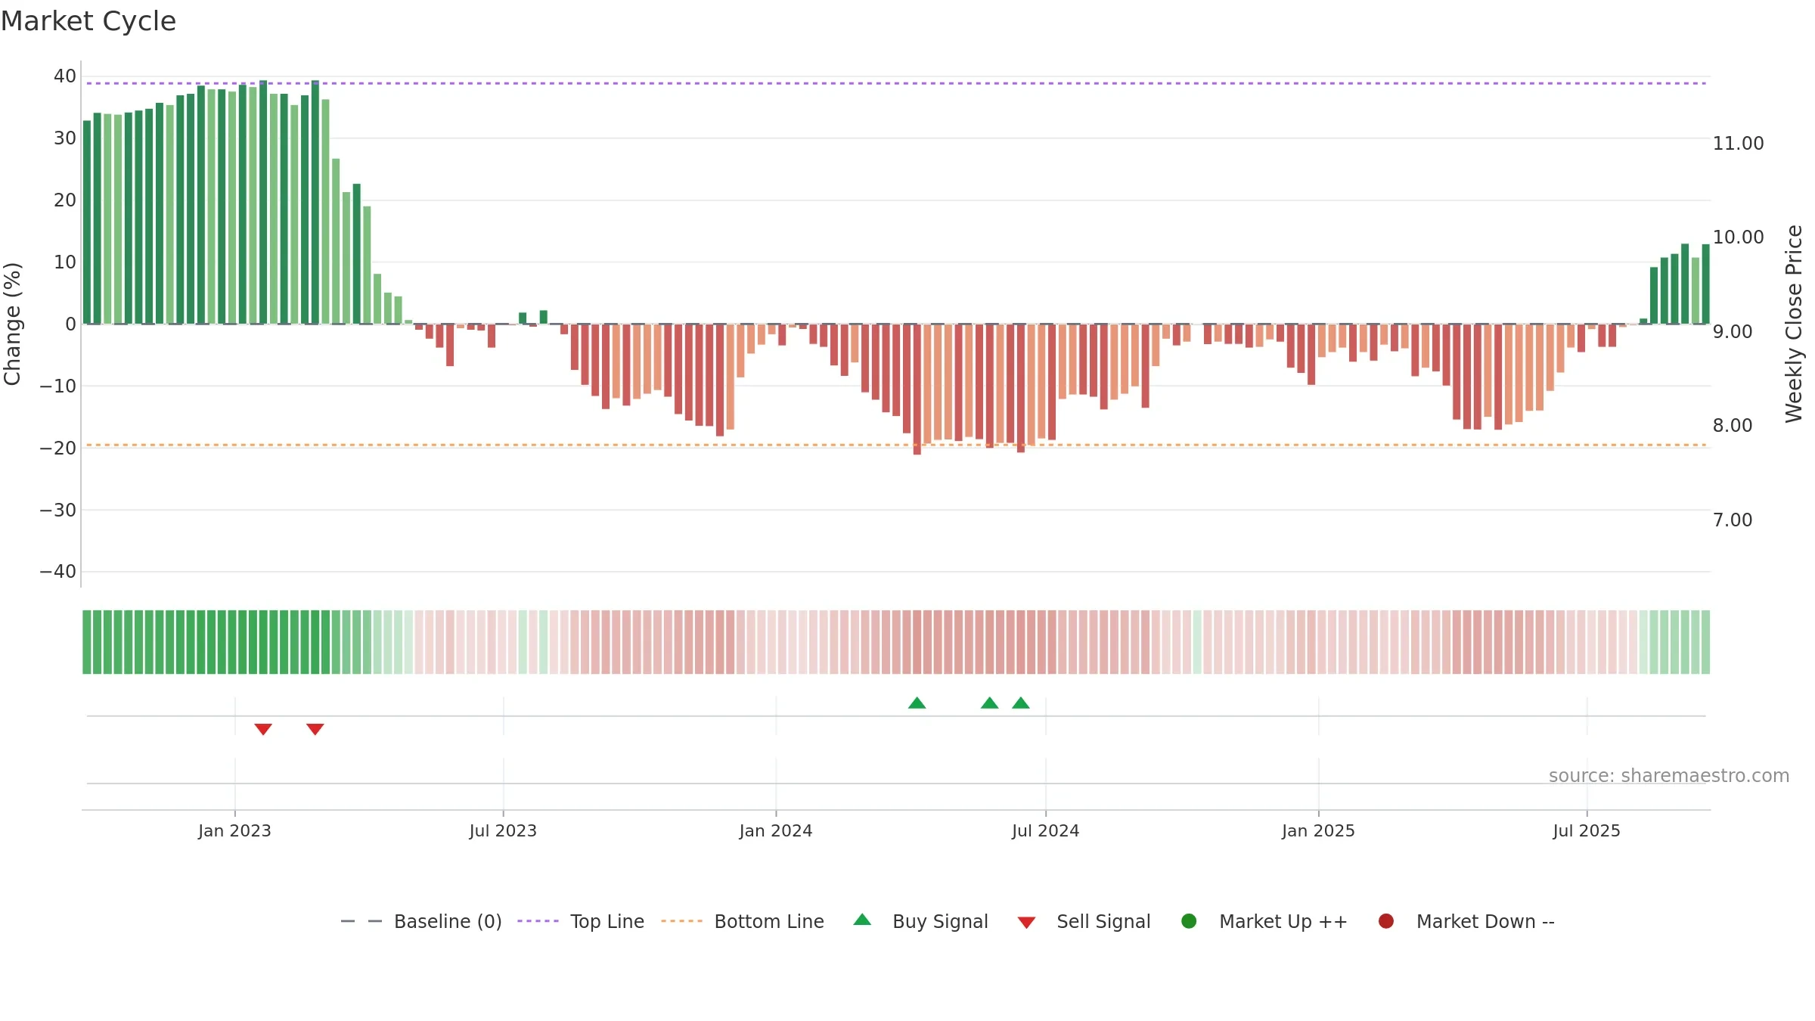This screenshot has height=1021, width=1815.
Task: Click the Market Cycle chart title
Action: point(88,21)
